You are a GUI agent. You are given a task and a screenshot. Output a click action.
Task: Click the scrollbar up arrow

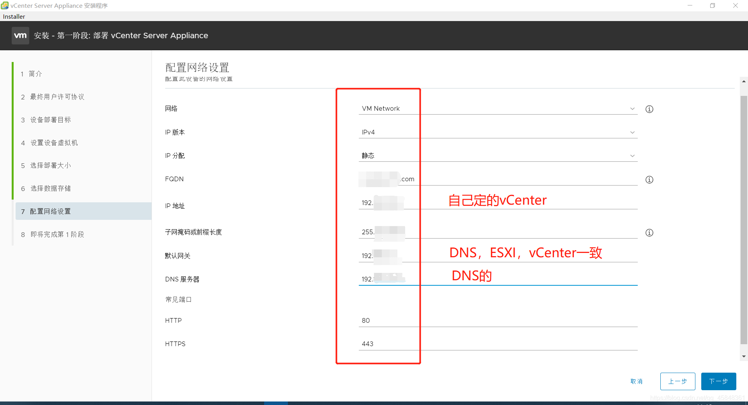click(x=744, y=81)
